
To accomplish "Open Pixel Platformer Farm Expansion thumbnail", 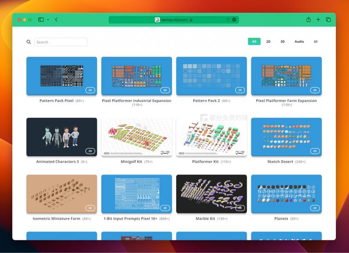I will click(x=286, y=76).
